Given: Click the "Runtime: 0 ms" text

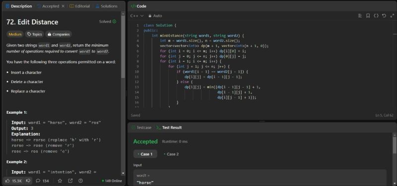Looking at the screenshot, I should pyautogui.click(x=175, y=141).
